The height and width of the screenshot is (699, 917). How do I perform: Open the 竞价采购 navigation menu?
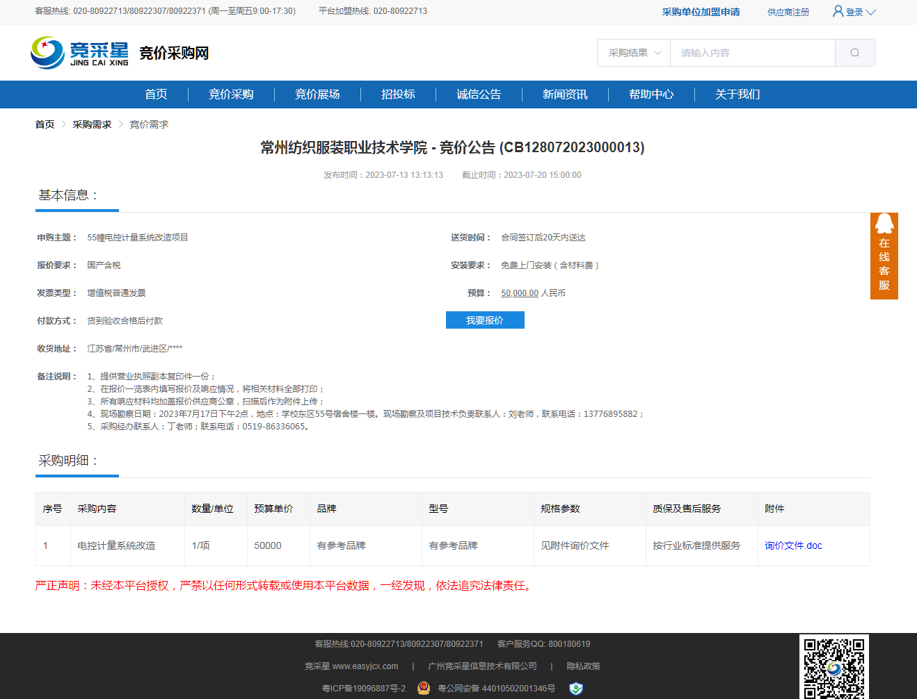click(231, 94)
